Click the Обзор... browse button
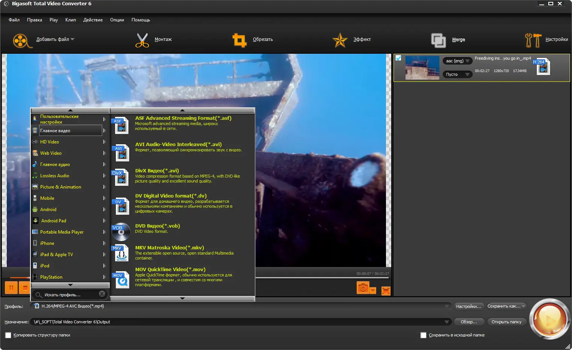Screen dimensions: 572x350 pyautogui.click(x=469, y=322)
